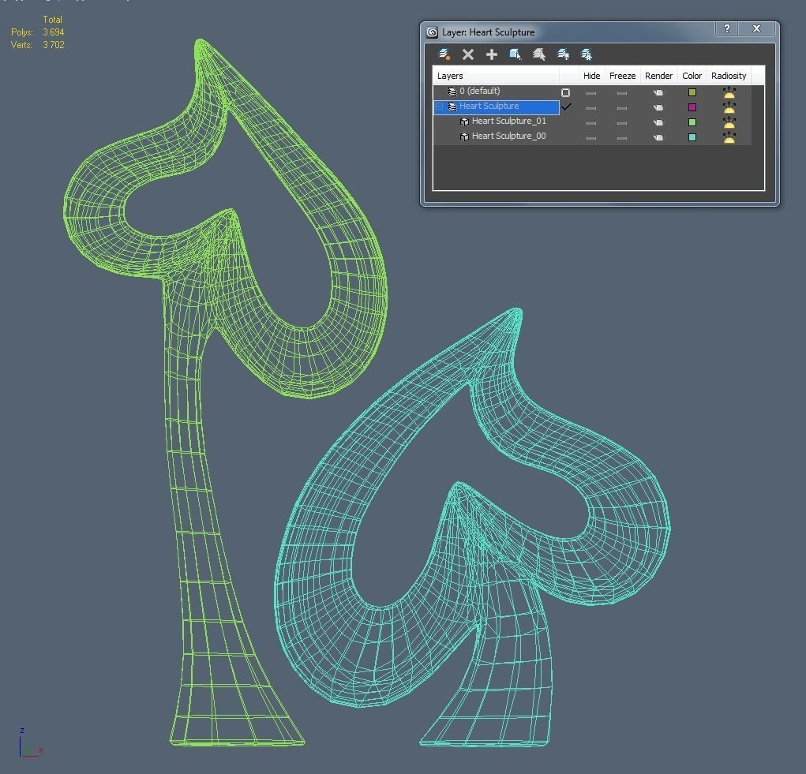
Task: Toggle Freeze for Heart Sculpture layer
Action: 622,108
